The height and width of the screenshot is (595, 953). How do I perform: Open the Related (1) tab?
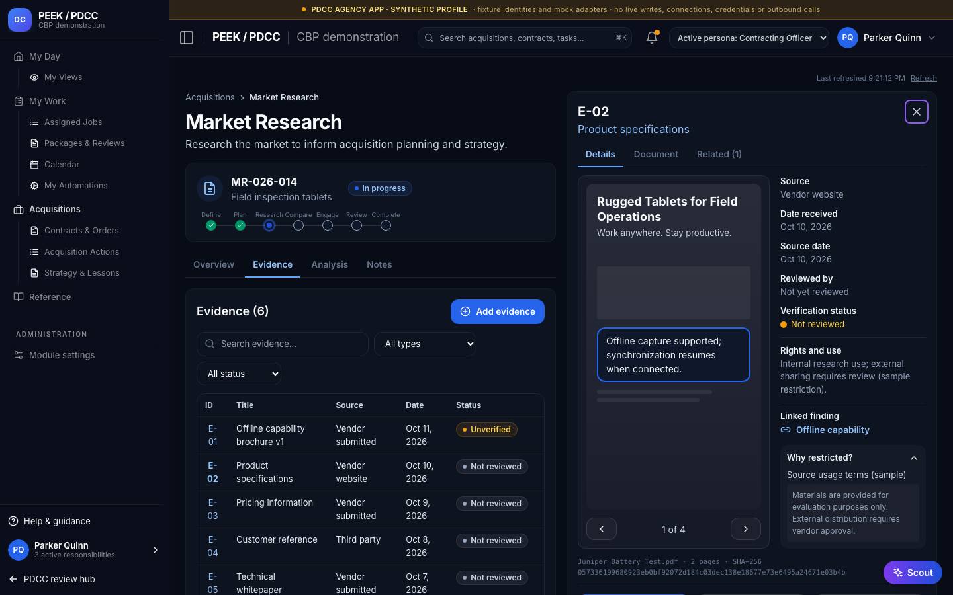[x=719, y=154]
